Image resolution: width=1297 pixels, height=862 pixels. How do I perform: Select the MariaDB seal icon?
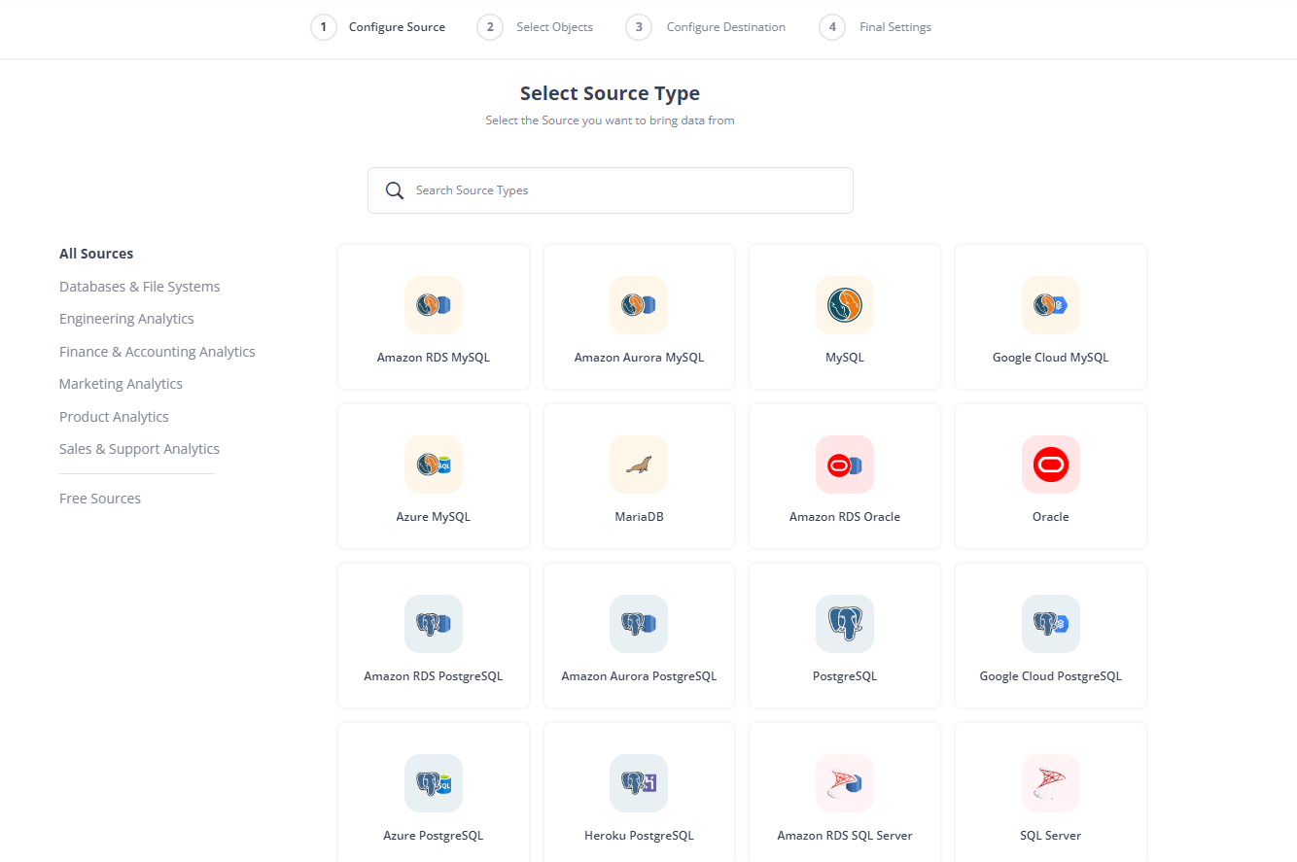click(x=639, y=465)
